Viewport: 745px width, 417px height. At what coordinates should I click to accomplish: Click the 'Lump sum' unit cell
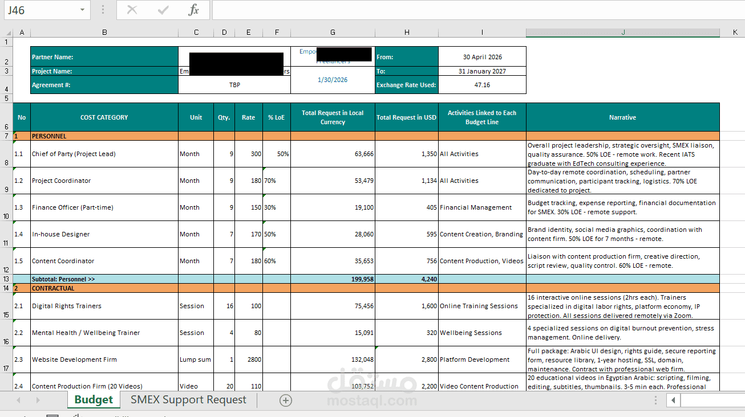(x=196, y=359)
